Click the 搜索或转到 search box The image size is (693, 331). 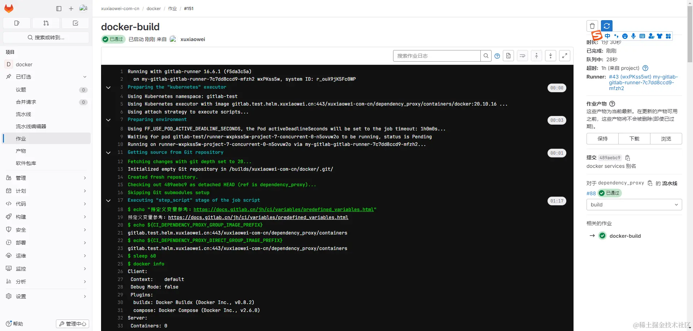click(x=46, y=37)
